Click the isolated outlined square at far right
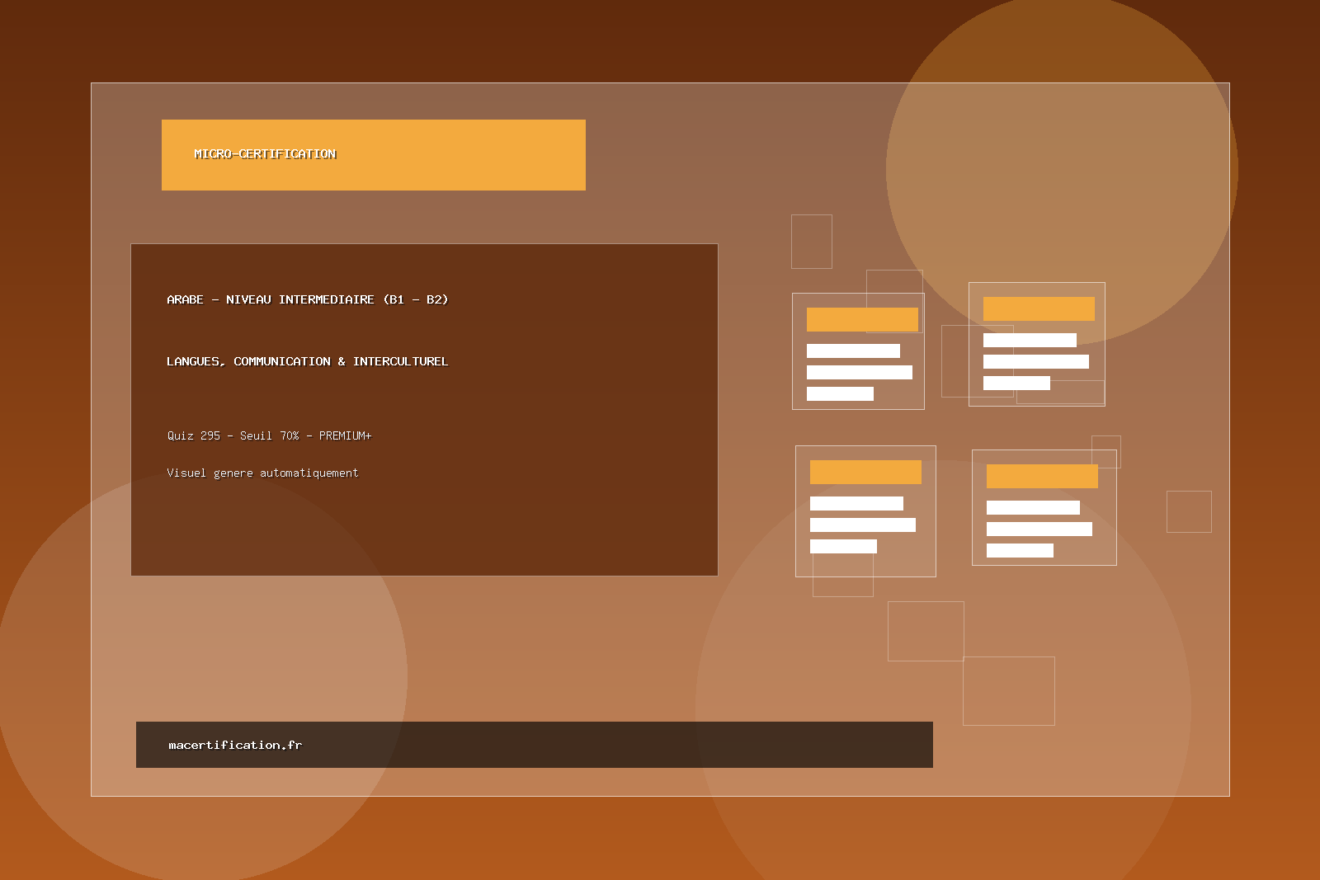This screenshot has height=880, width=1320. click(x=1189, y=511)
